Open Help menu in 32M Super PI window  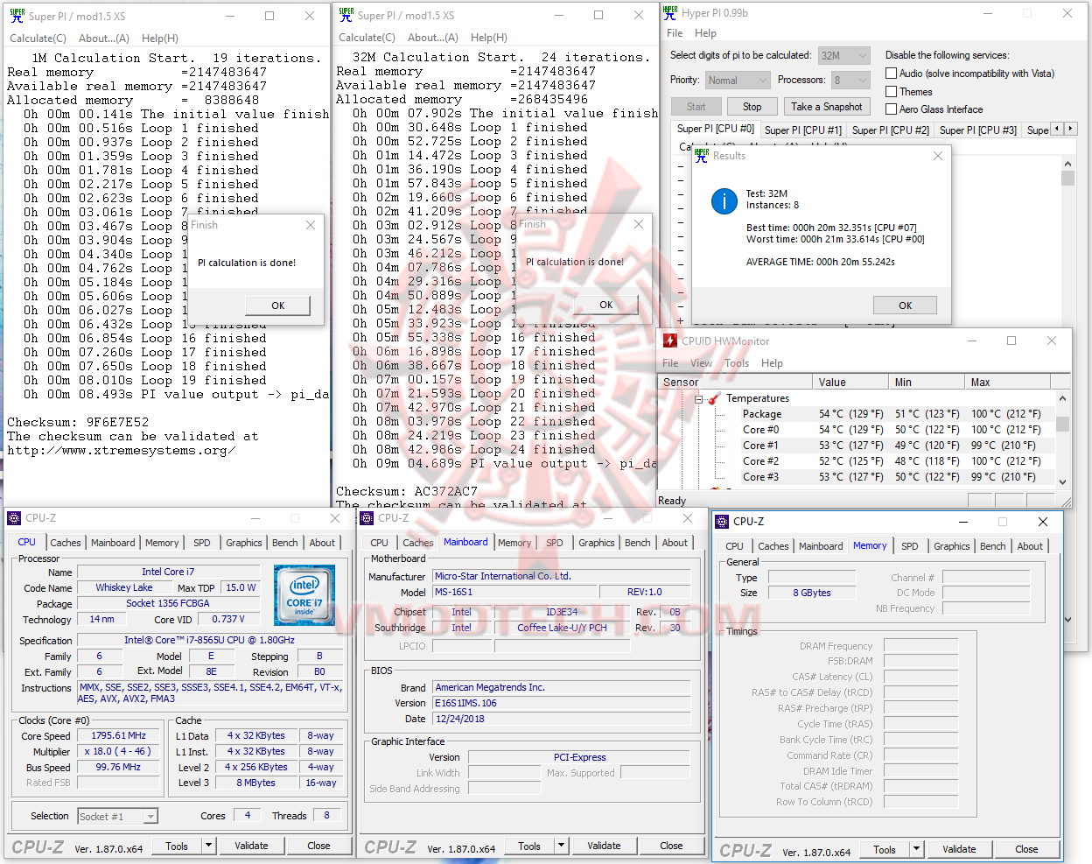(489, 38)
